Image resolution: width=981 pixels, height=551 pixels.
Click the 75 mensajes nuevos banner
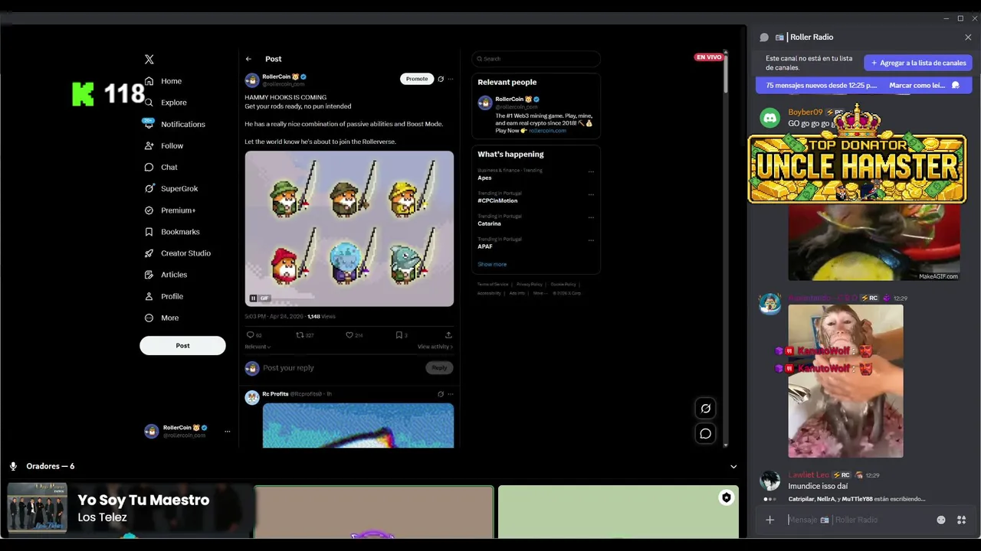click(x=864, y=86)
